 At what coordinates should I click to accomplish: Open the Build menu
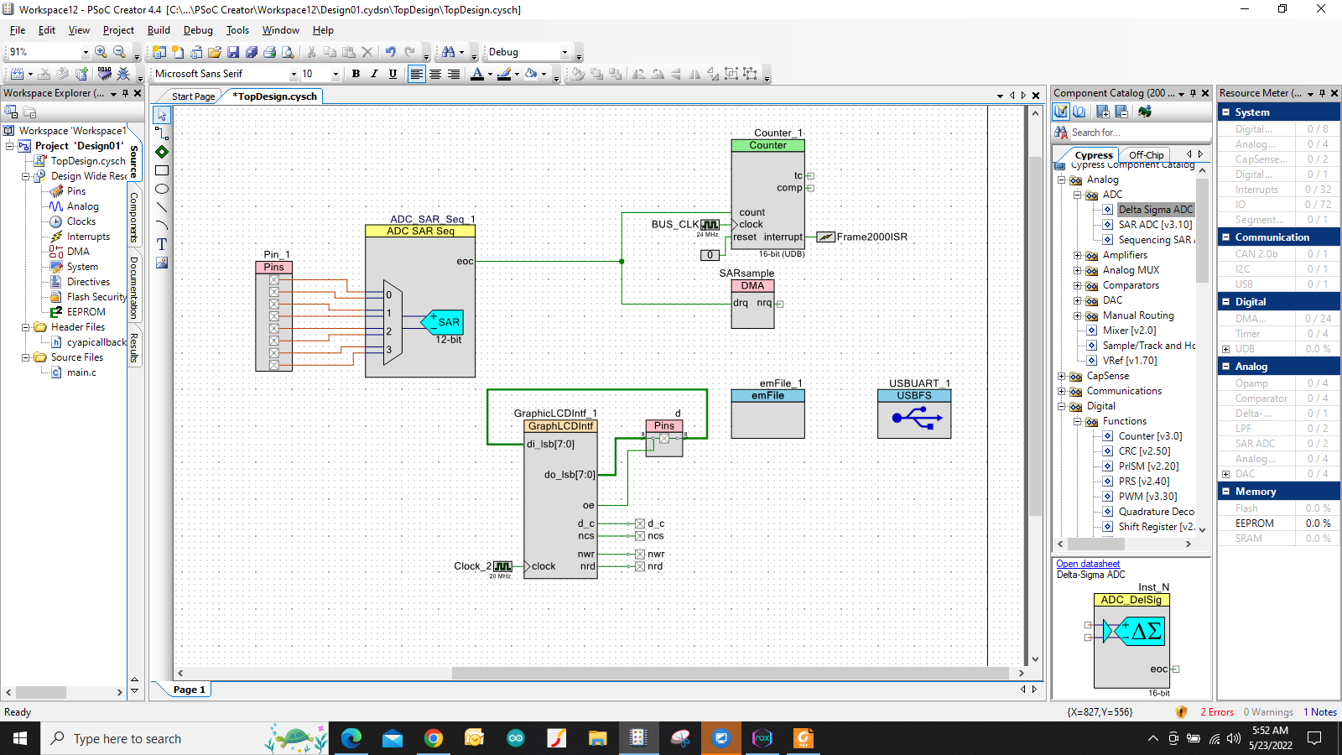click(x=159, y=30)
